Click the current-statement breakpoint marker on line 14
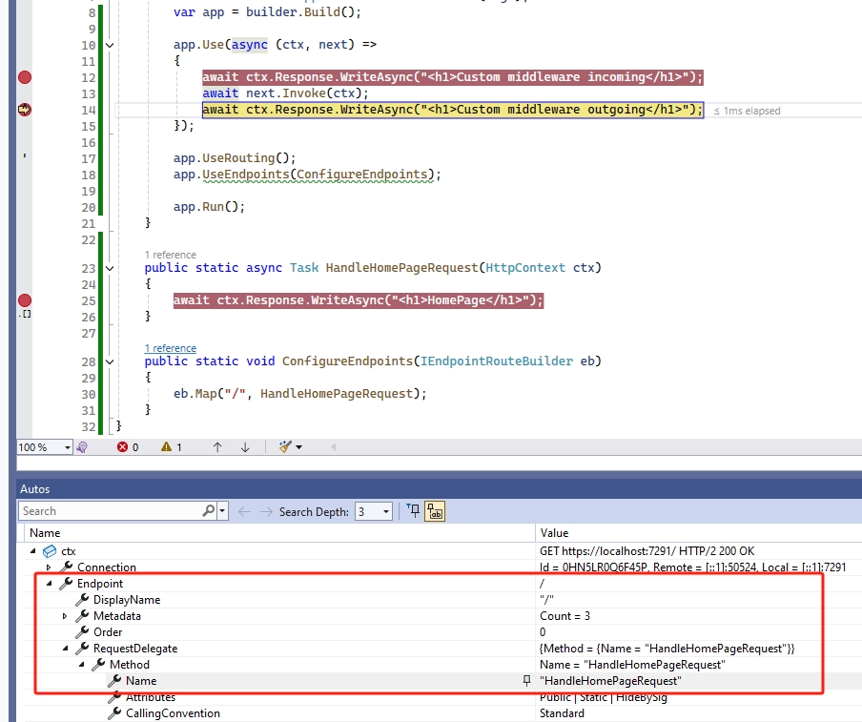Screen dimensions: 862x722 (25, 110)
